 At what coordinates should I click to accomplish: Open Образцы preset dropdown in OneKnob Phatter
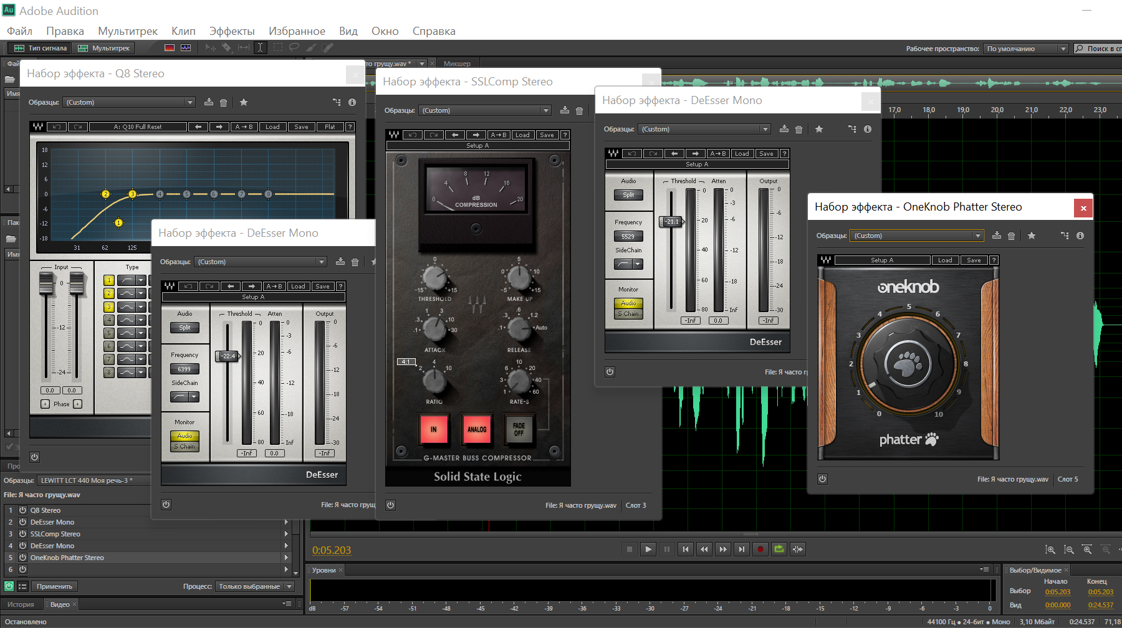tap(917, 235)
